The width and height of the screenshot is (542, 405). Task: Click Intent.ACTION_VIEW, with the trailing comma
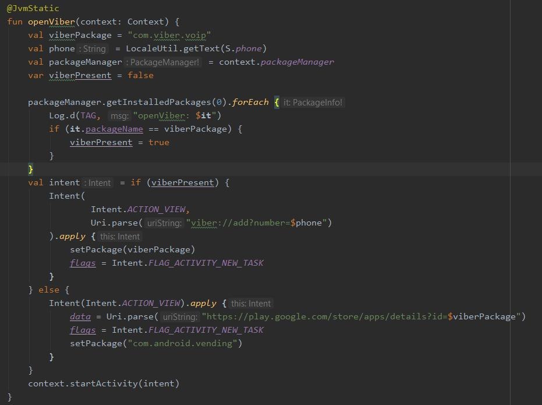[x=140, y=210]
